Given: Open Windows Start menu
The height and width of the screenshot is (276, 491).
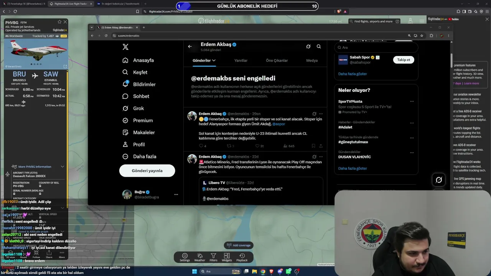Looking at the screenshot, I should 194,271.
